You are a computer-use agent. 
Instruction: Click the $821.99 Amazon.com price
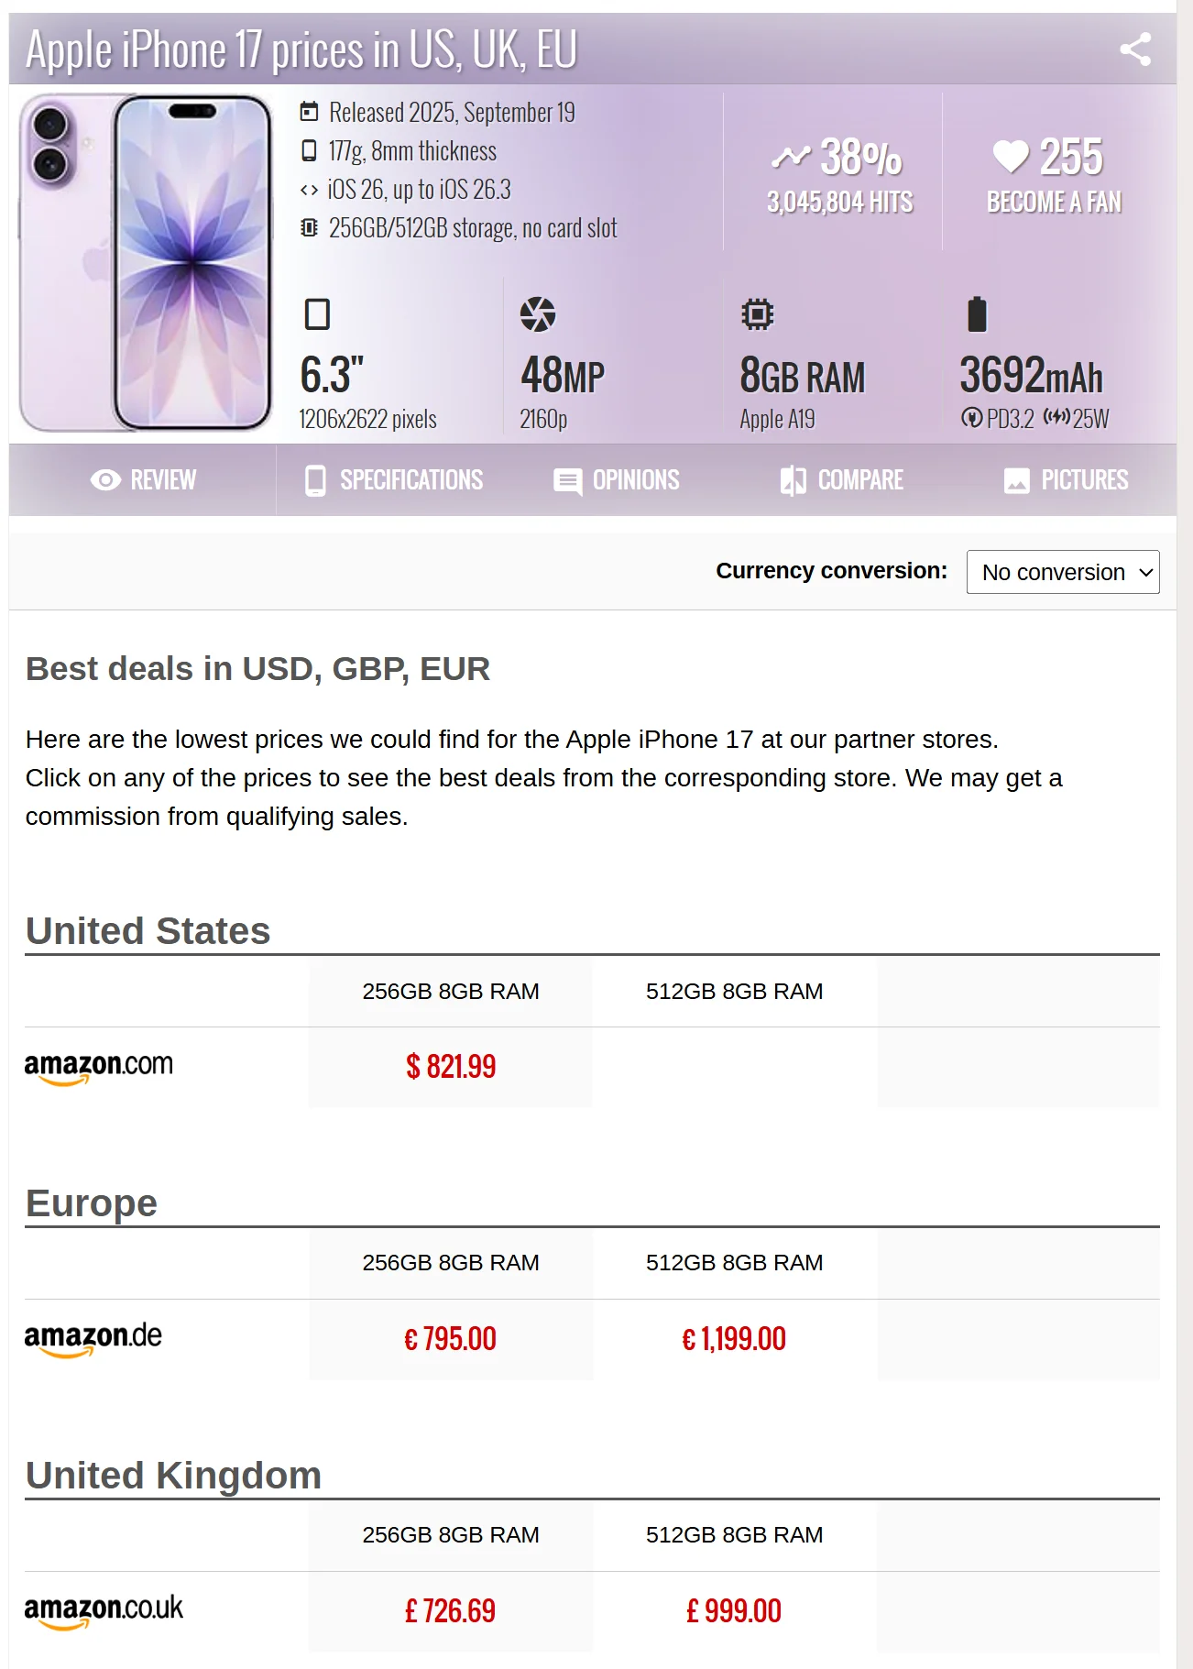(x=451, y=1067)
